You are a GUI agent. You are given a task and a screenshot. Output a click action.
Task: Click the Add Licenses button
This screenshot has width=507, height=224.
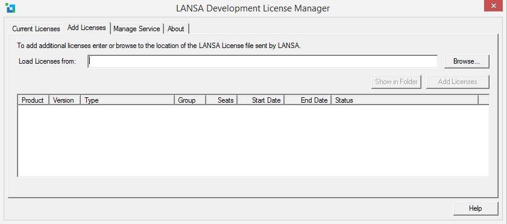pos(458,82)
